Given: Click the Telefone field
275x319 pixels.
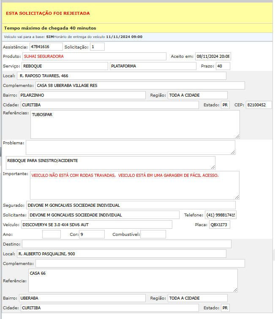Looking at the screenshot, I should (x=221, y=215).
